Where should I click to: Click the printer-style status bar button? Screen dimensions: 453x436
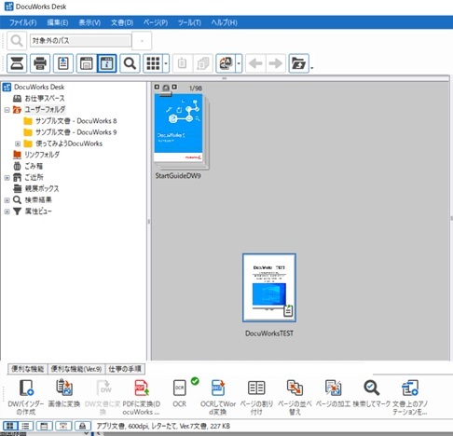pos(82,426)
